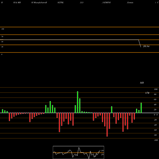Click the -20 label on MR axis

tap(155, 120)
